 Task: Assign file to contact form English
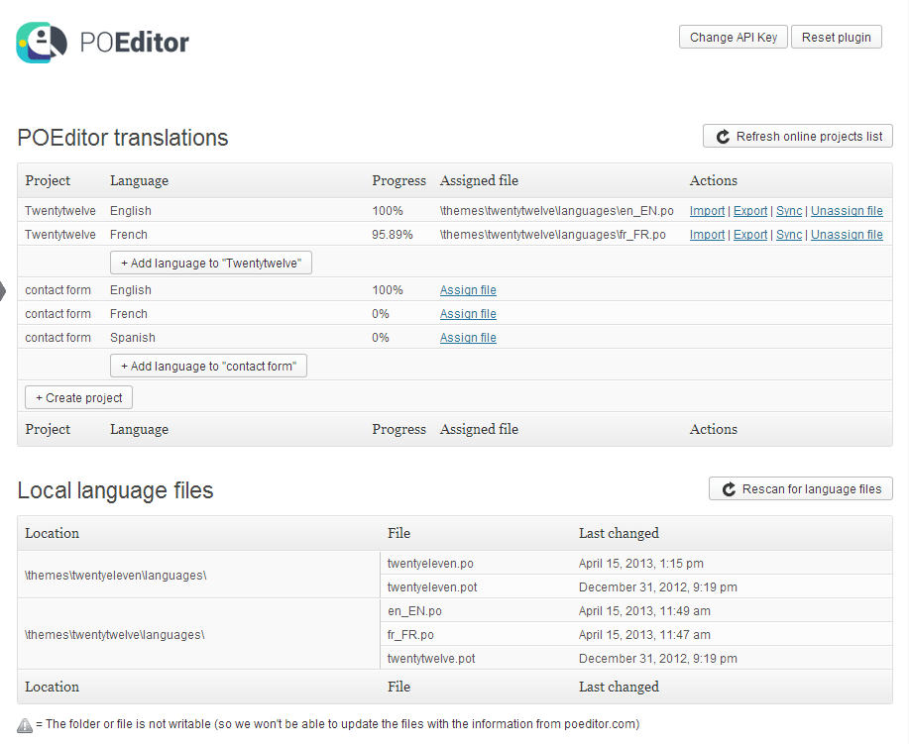(468, 290)
